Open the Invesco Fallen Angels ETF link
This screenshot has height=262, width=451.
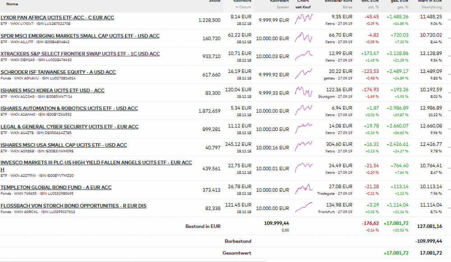96,163
